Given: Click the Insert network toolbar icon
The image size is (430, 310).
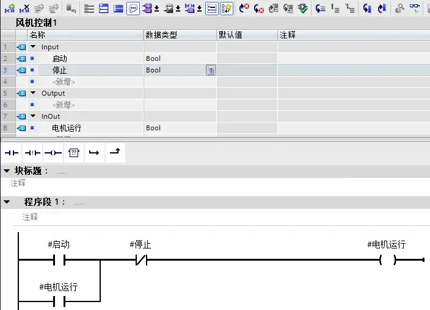Looking at the screenshot, I should (10, 9).
